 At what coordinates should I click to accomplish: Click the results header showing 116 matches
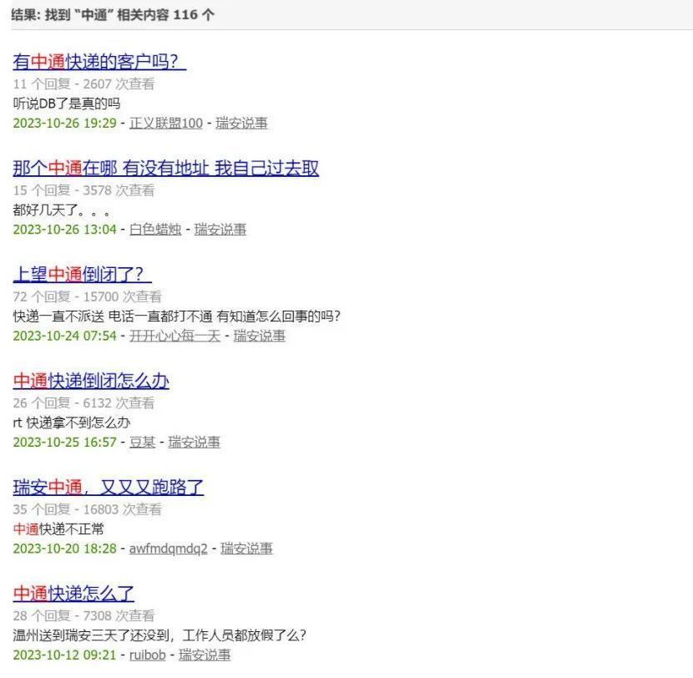pos(112,15)
